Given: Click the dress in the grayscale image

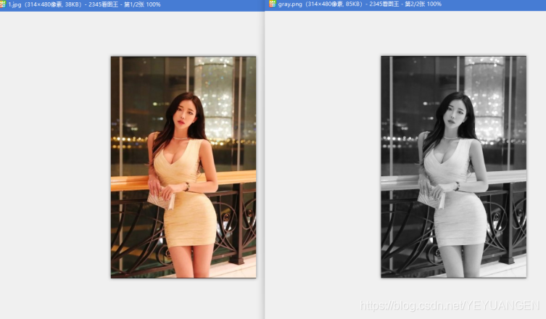Looking at the screenshot, I should tap(458, 210).
